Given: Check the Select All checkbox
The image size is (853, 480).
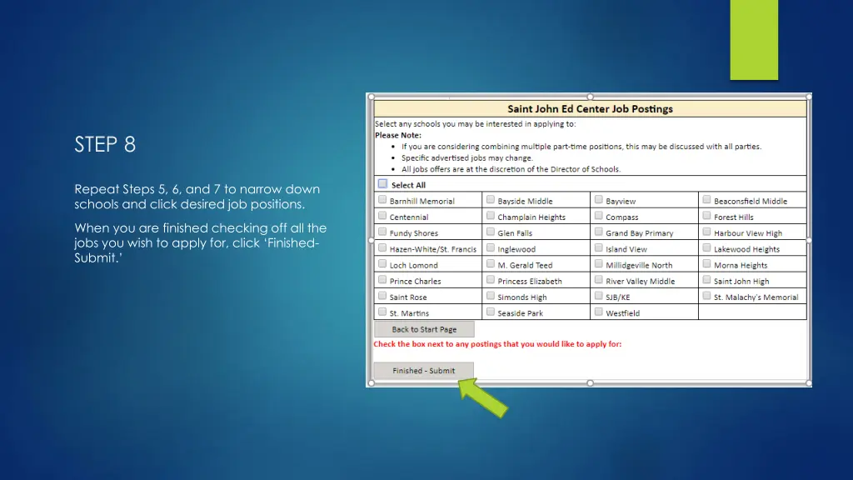Looking at the screenshot, I should click(382, 184).
